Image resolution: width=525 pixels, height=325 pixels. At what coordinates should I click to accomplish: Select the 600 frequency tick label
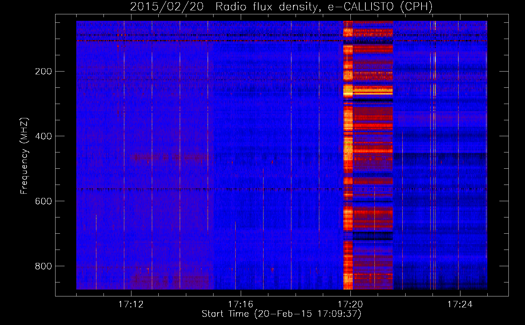coord(43,201)
